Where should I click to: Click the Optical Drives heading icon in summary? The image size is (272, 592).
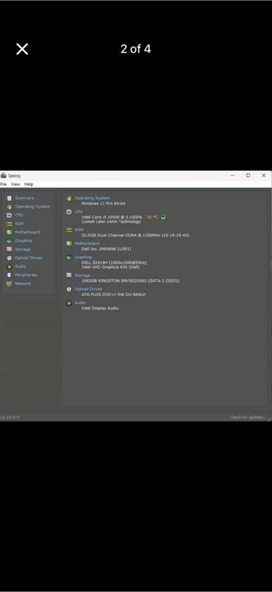(x=69, y=289)
